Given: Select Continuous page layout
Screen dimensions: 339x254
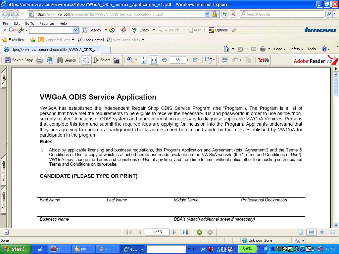Looking at the screenshot, I should (x=311, y=232).
